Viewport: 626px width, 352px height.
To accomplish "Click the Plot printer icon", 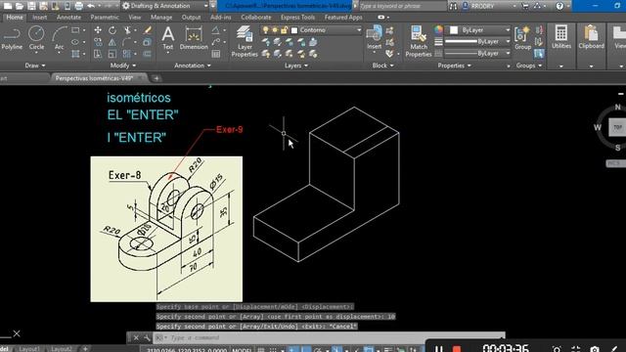I will 79,6.
